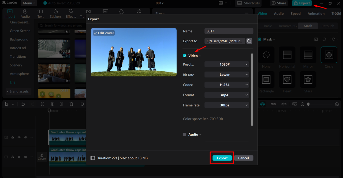Uncheck the Video export checkbox
The height and width of the screenshot is (178, 343).
coord(185,56)
